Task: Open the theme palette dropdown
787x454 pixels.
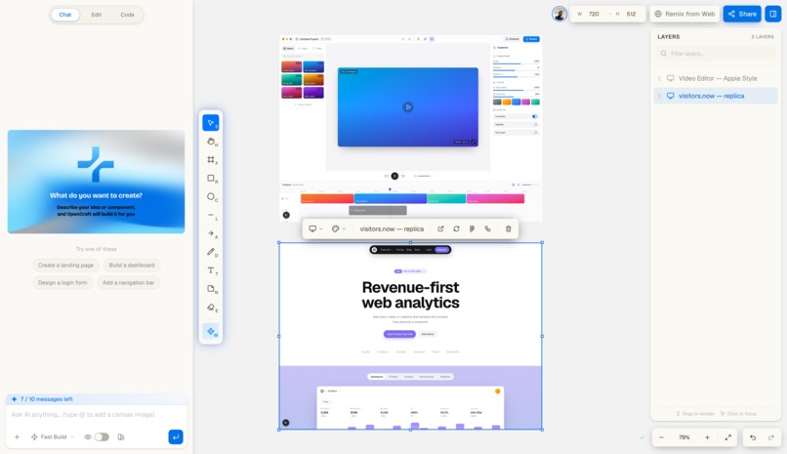Action: [339, 228]
